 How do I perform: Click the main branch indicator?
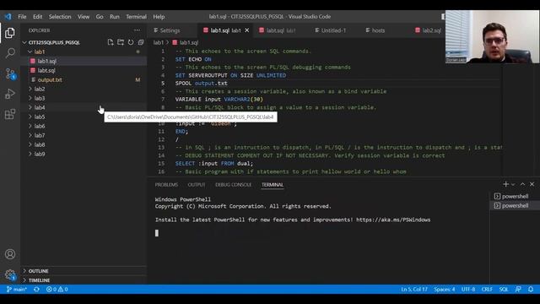coord(17,290)
